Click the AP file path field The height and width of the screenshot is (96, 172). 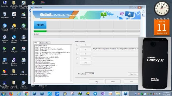(x=116, y=49)
